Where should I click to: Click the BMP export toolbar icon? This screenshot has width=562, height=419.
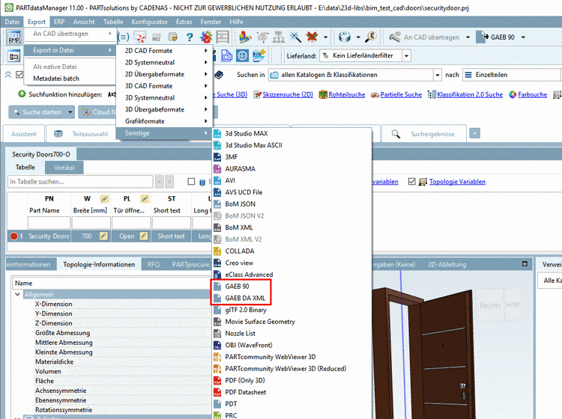14,37
